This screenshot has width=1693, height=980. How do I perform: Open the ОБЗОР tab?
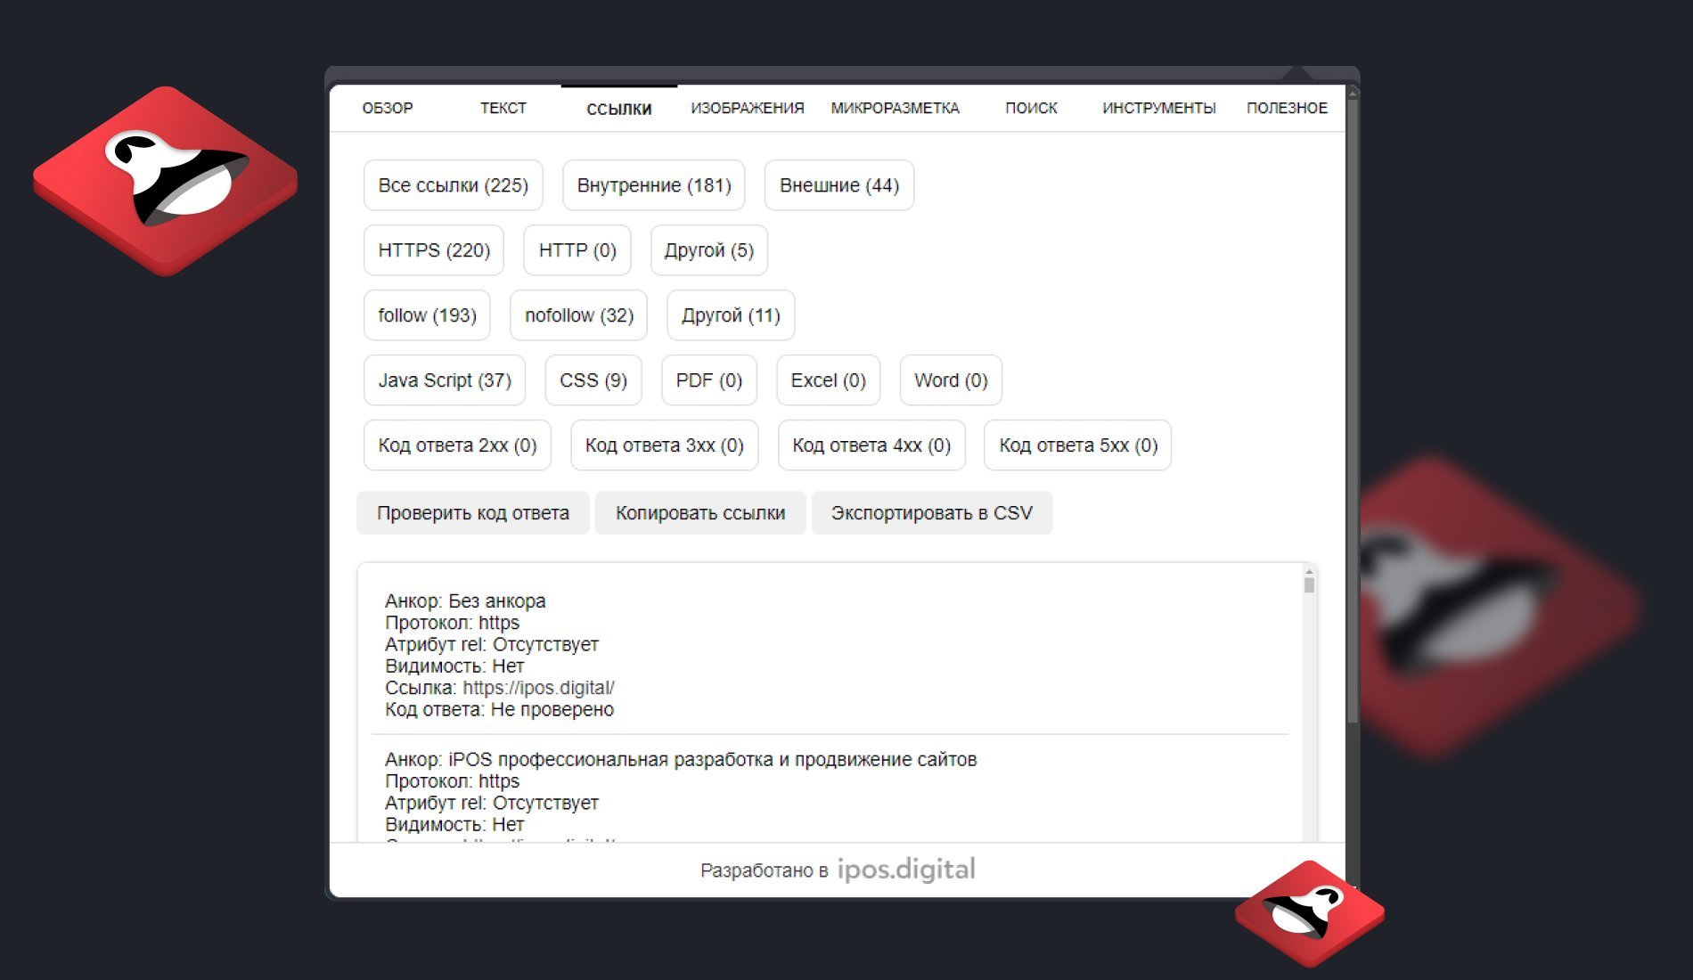(388, 108)
